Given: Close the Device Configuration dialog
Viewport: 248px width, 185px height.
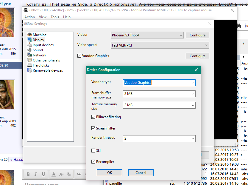Looking at the screenshot, I should [196, 70].
